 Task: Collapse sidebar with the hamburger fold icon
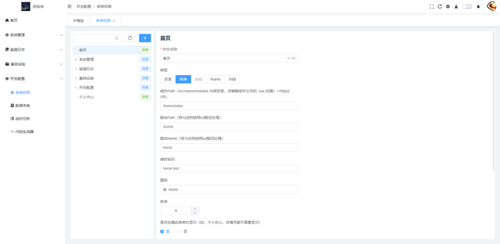coord(69,6)
